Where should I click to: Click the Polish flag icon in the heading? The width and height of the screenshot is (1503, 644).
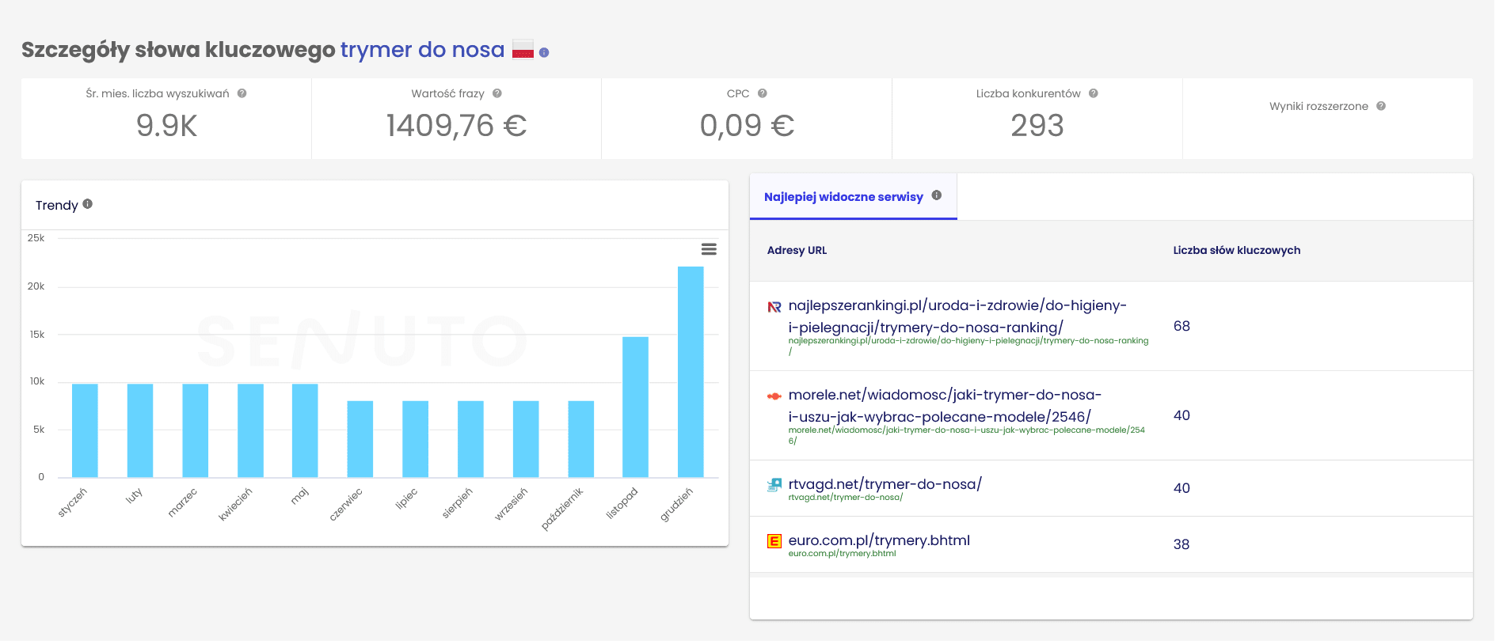[523, 49]
